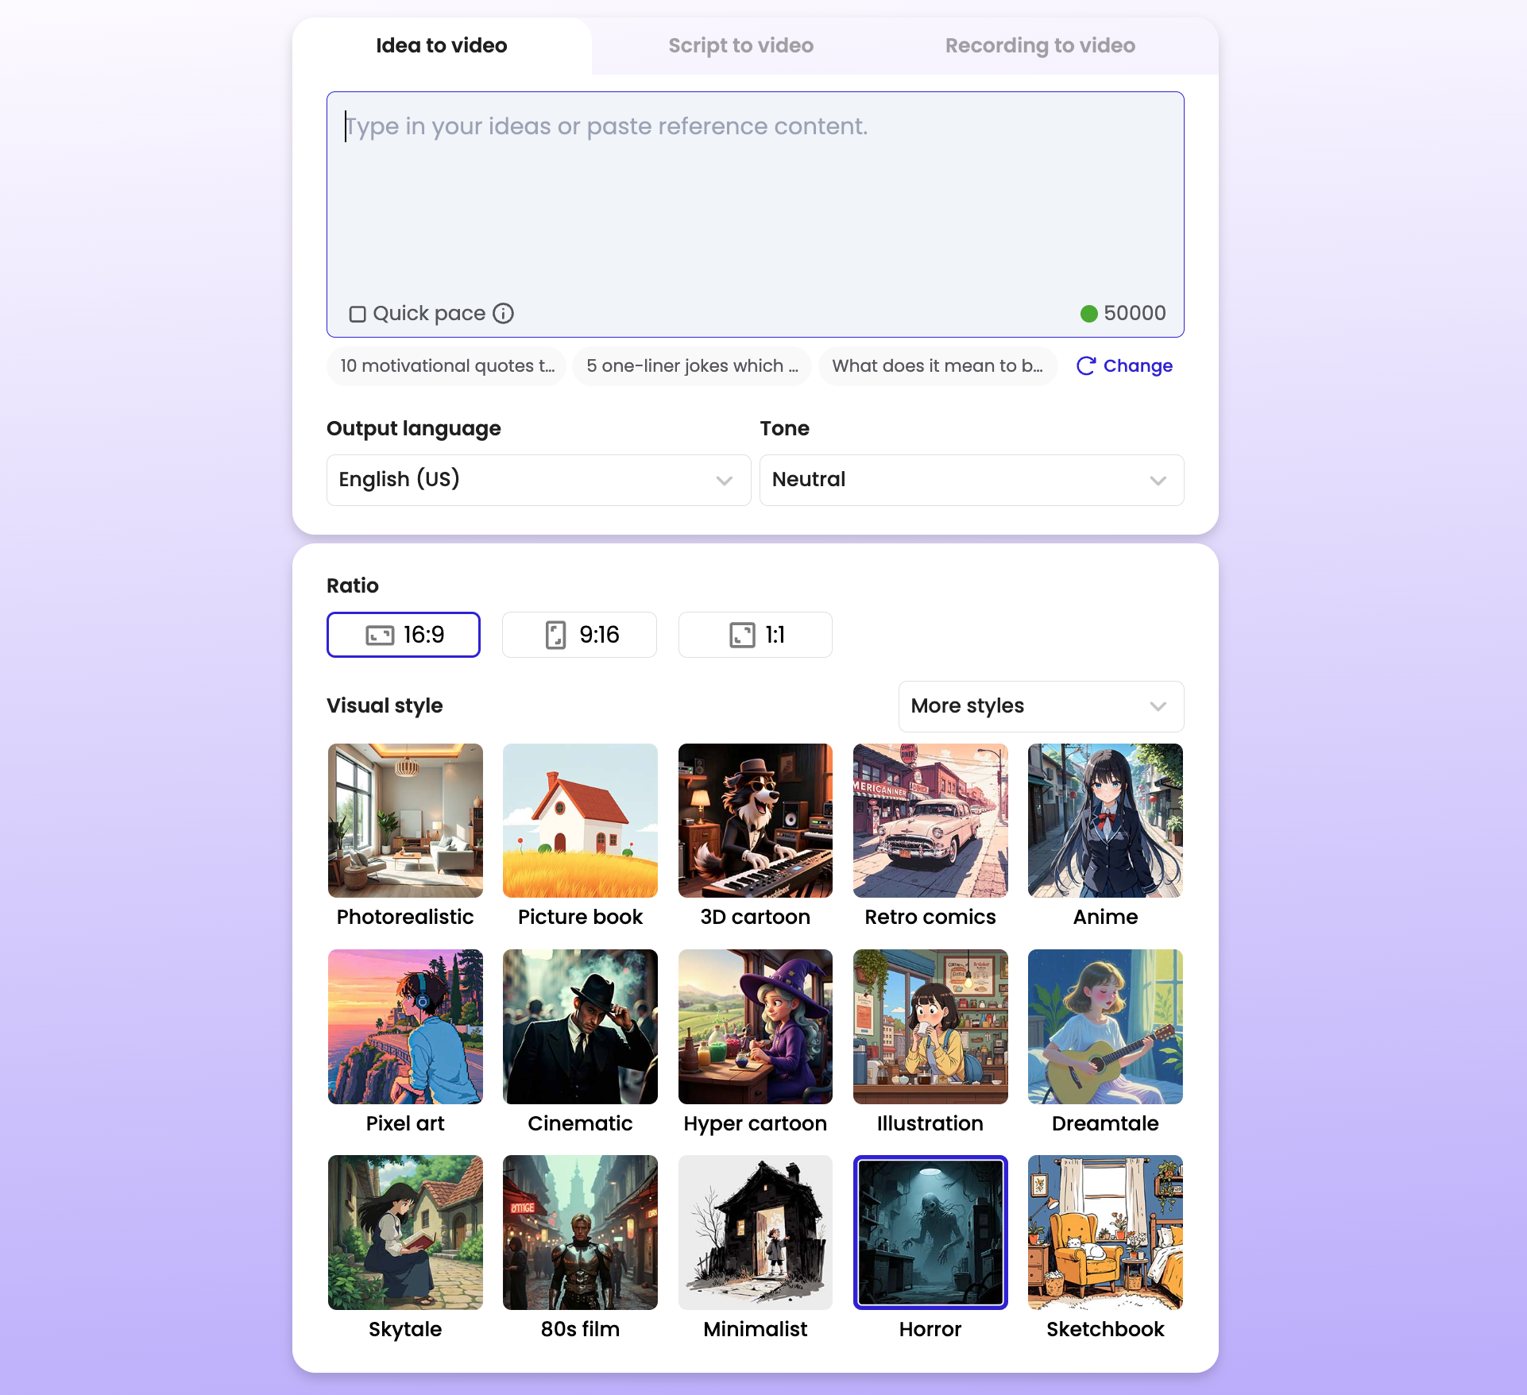The image size is (1527, 1395).
Task: Click the Quick pace info icon
Action: [x=503, y=313]
